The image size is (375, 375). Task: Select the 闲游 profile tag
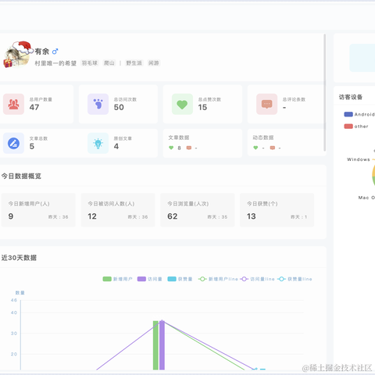[x=153, y=63]
